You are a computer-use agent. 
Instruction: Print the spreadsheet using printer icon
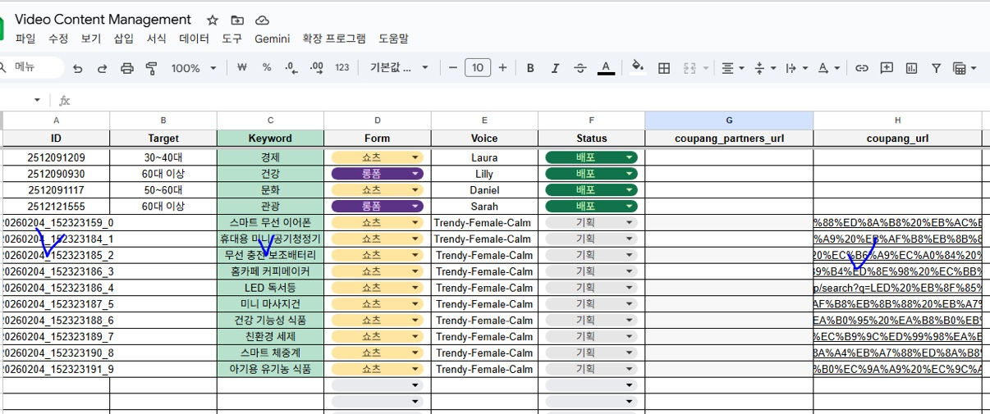(127, 68)
